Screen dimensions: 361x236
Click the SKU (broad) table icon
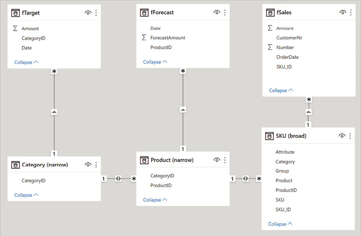[270, 136]
